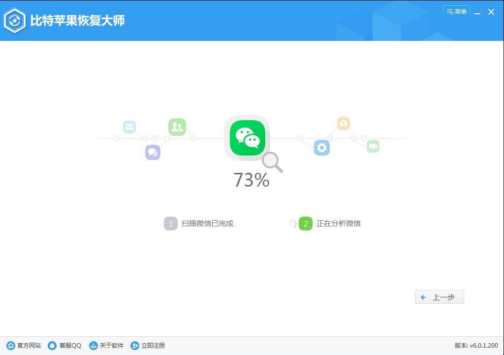Click the 正在分析微信 label
Screen dimensions: 504x355
click(339, 224)
